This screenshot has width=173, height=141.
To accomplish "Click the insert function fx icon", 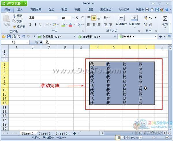I will tap(41, 42).
